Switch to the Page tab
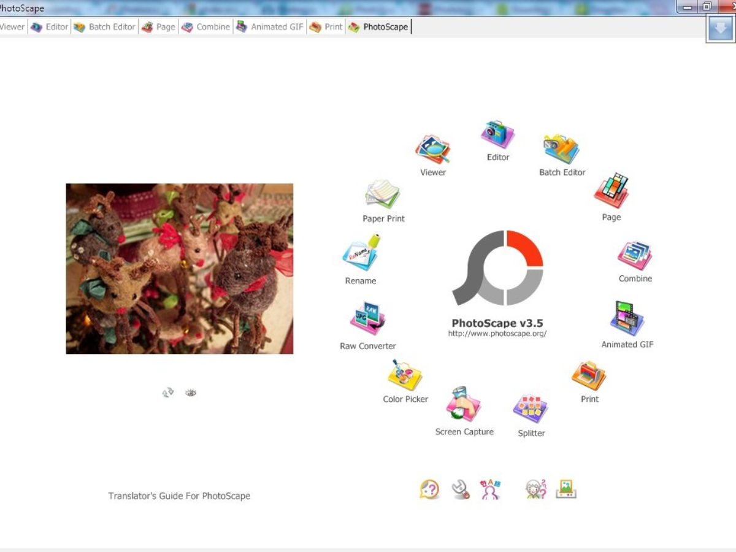The width and height of the screenshot is (736, 552). (x=158, y=27)
